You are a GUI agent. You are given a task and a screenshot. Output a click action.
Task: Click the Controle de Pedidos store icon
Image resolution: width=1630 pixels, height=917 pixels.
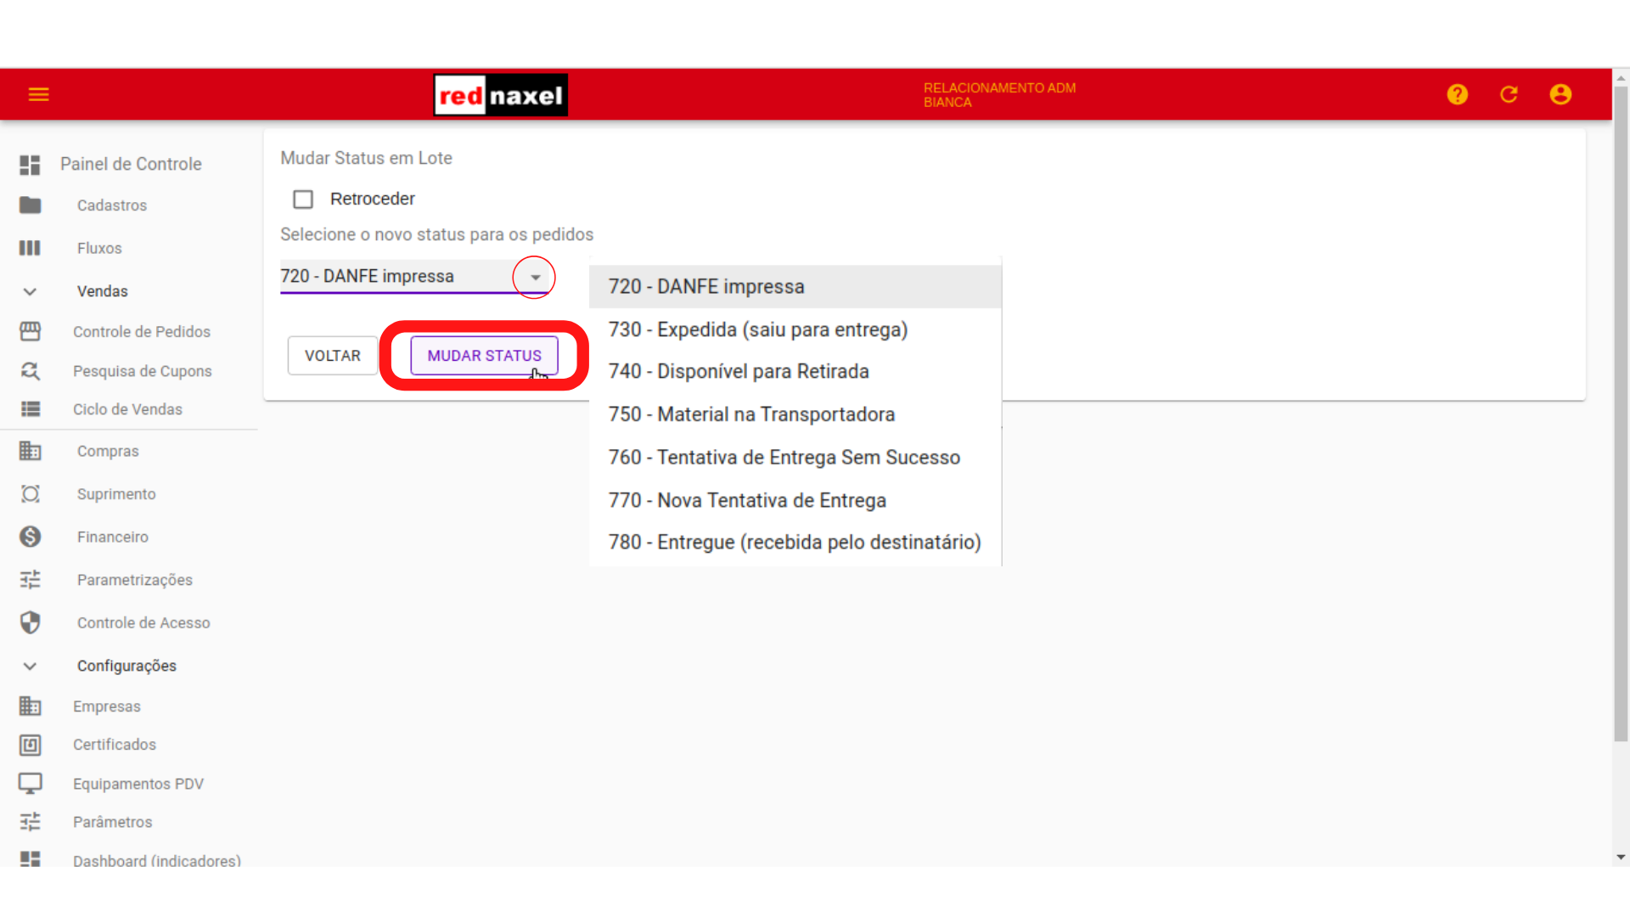click(31, 331)
